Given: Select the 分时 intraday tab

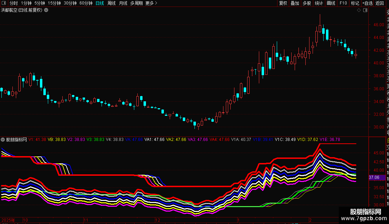Looking at the screenshot, I should click(x=13, y=3).
